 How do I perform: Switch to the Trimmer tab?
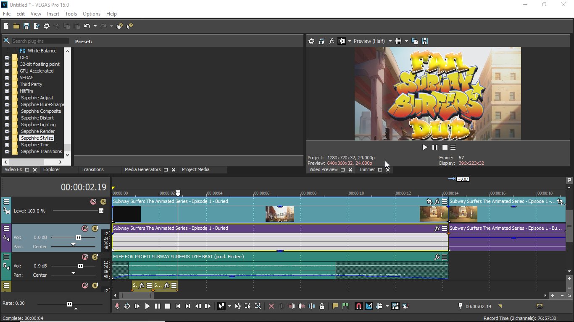click(367, 169)
